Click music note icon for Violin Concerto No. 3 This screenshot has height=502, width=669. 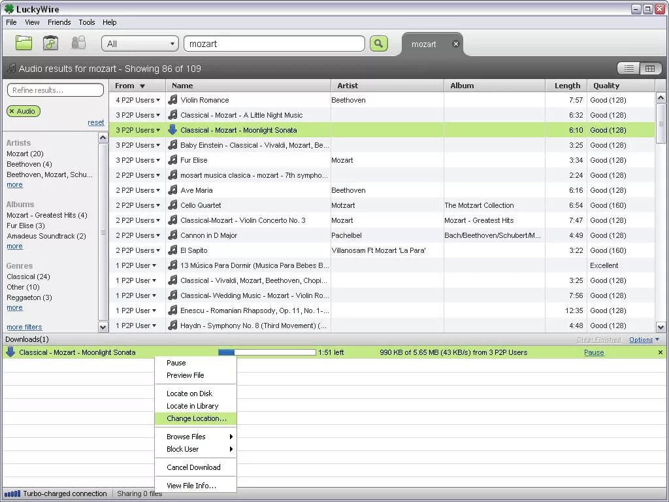click(x=172, y=220)
